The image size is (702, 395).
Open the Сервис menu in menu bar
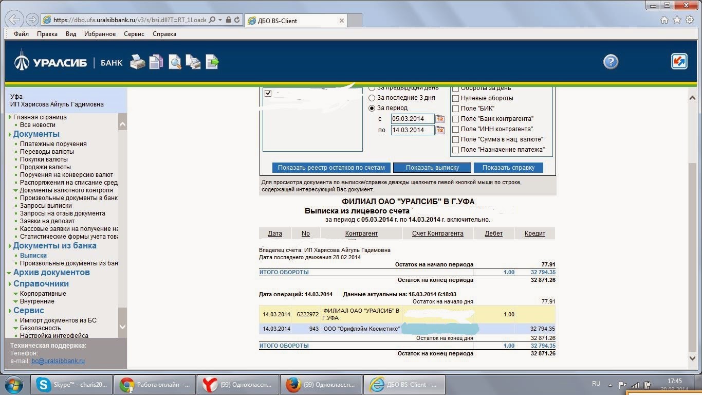tap(134, 34)
